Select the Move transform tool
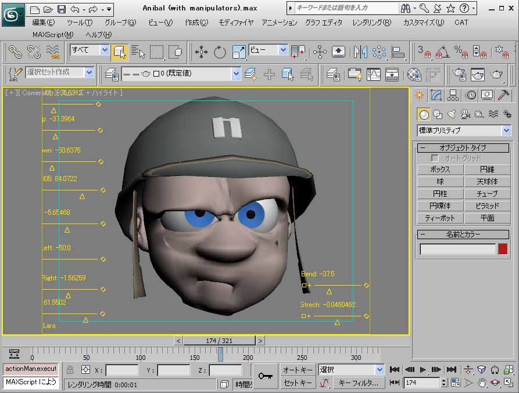 click(201, 52)
